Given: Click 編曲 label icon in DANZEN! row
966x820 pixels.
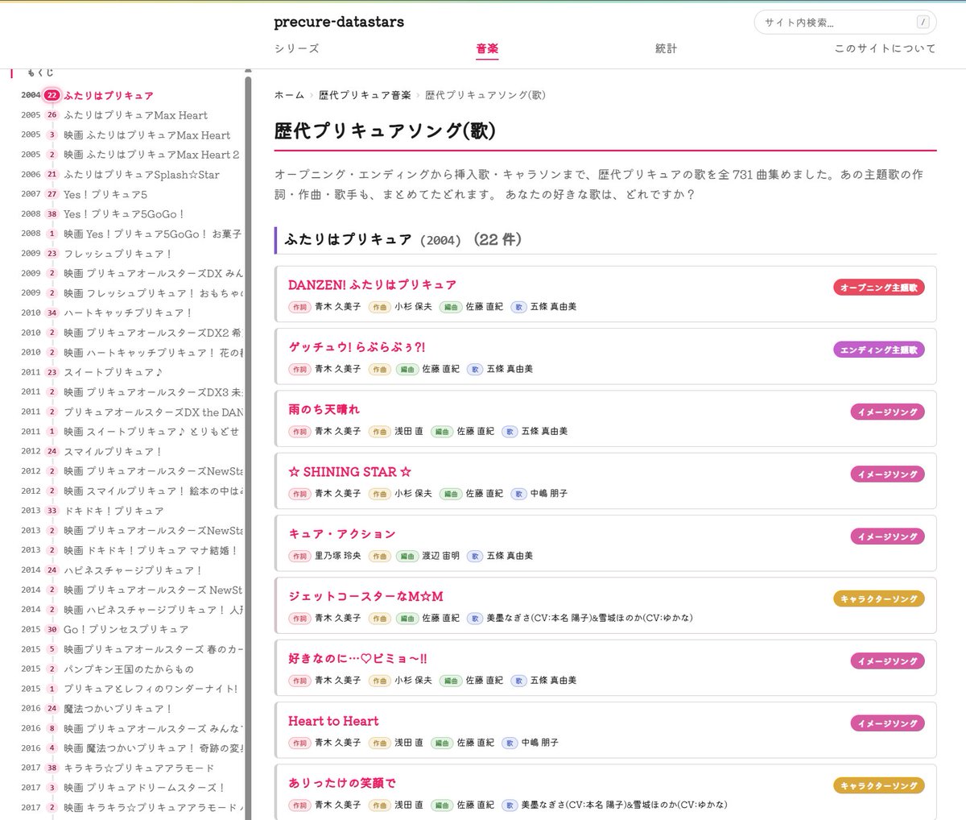Looking at the screenshot, I should (451, 307).
